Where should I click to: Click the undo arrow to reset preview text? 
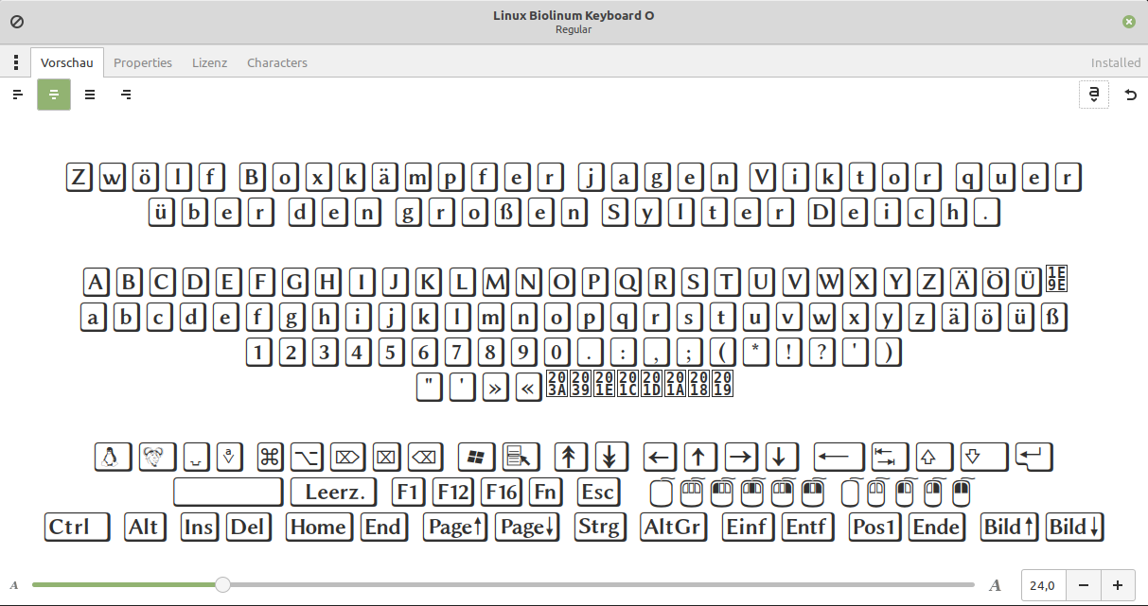click(1130, 95)
